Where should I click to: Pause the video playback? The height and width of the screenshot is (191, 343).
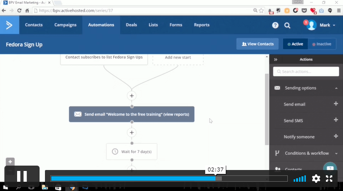(x=22, y=176)
